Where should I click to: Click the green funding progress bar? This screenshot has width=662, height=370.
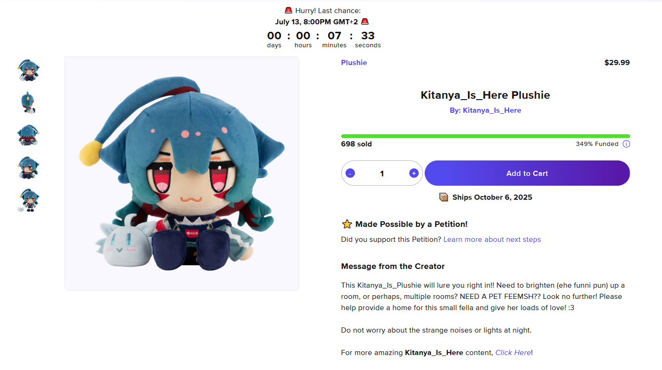(485, 136)
